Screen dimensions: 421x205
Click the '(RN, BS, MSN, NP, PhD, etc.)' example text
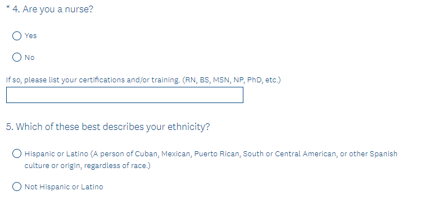click(x=232, y=80)
